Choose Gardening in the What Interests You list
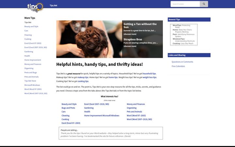This screenshot has height=147, width=235. point(89,108)
